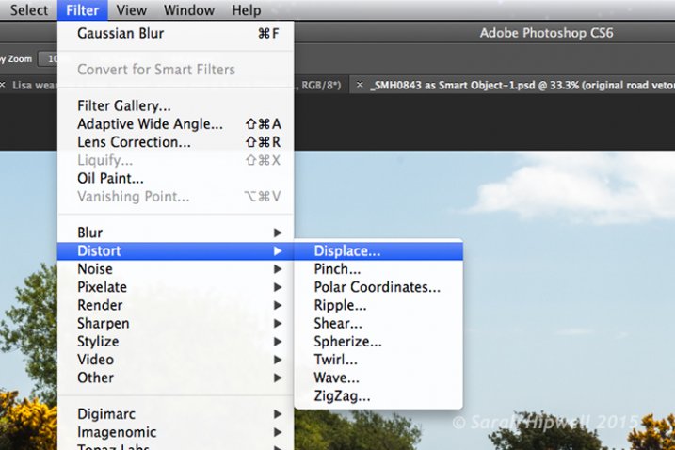Apply Gaussian Blur from the Filter menu

[121, 34]
